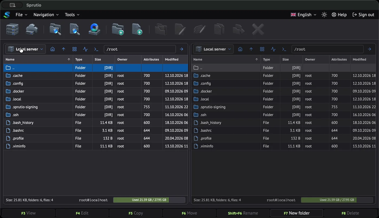This screenshot has width=379, height=218.
Task: Click the F7 New folder button
Action: click(297, 213)
